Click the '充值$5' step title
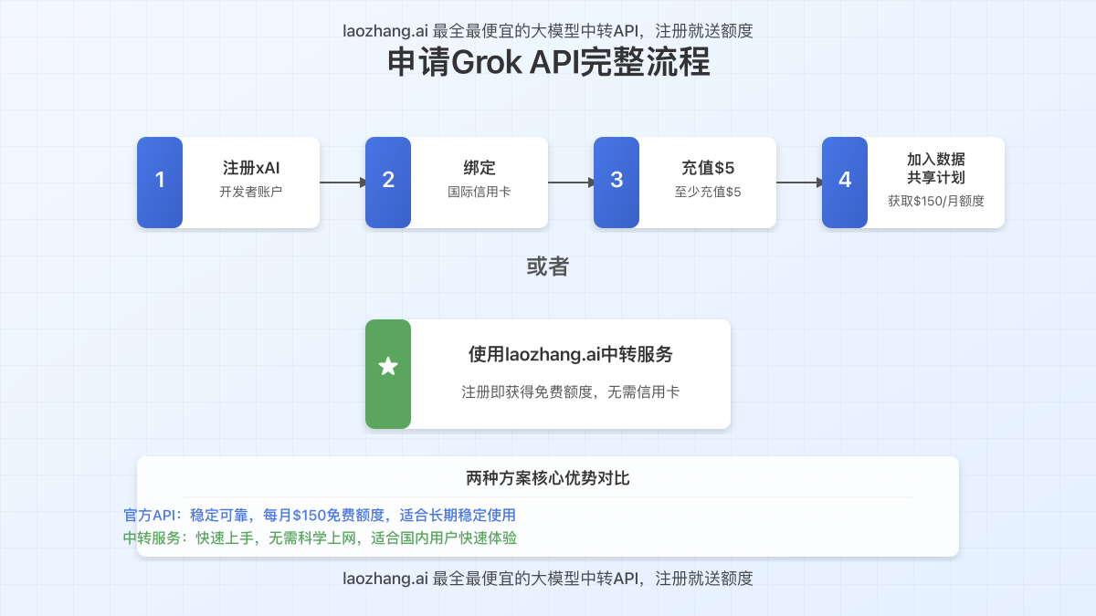Viewport: 1096px width, 616px height. [x=708, y=168]
